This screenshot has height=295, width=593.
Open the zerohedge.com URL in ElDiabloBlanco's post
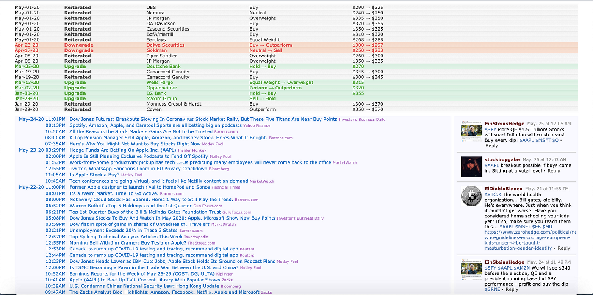[x=530, y=240]
